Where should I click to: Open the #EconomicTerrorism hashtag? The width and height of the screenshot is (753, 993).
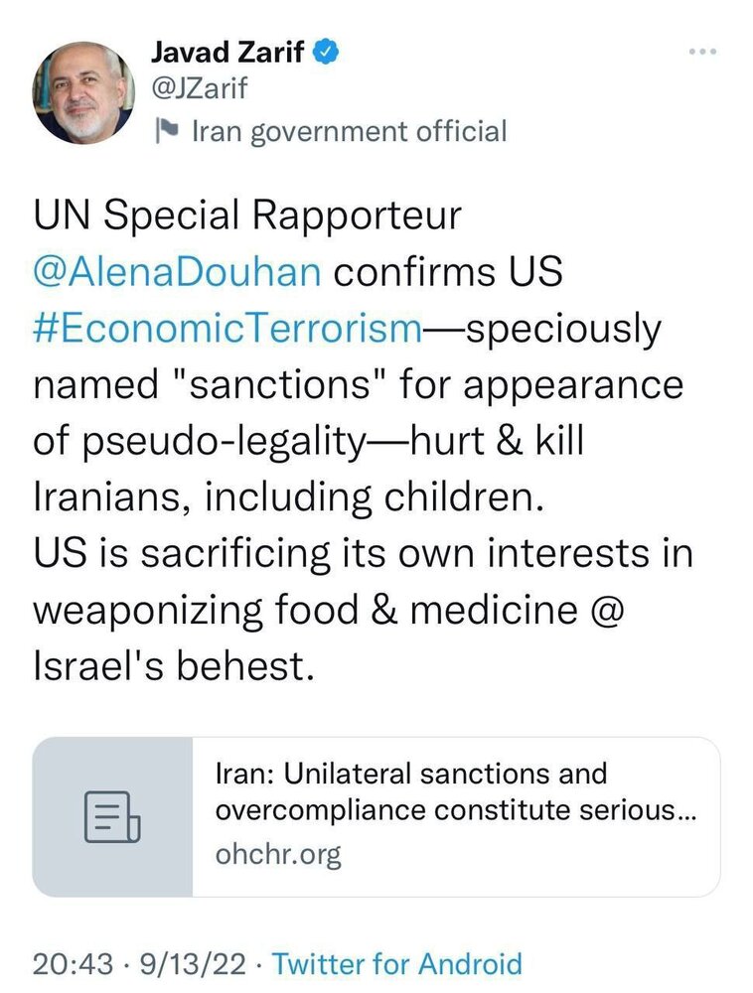click(x=228, y=329)
